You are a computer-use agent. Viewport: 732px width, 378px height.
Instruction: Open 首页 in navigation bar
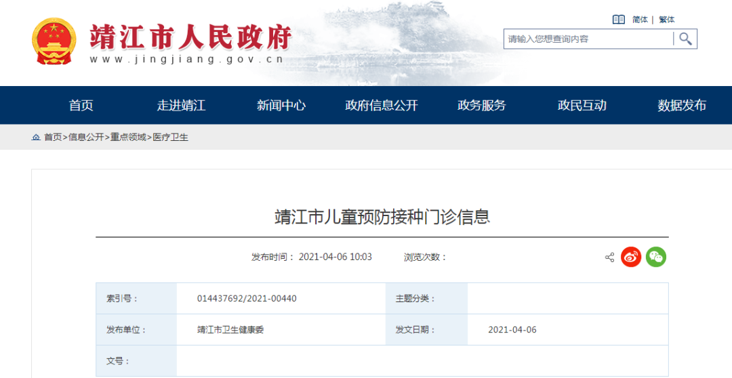(81, 106)
